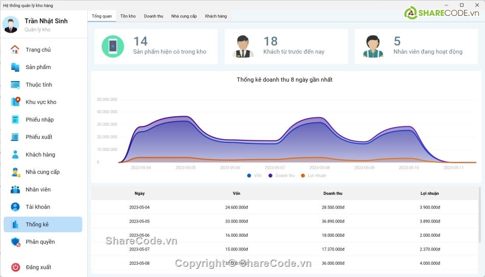Image resolution: width=485 pixels, height=277 pixels.
Task: Select the 2023-05-05 table row
Action: pyautogui.click(x=285, y=221)
